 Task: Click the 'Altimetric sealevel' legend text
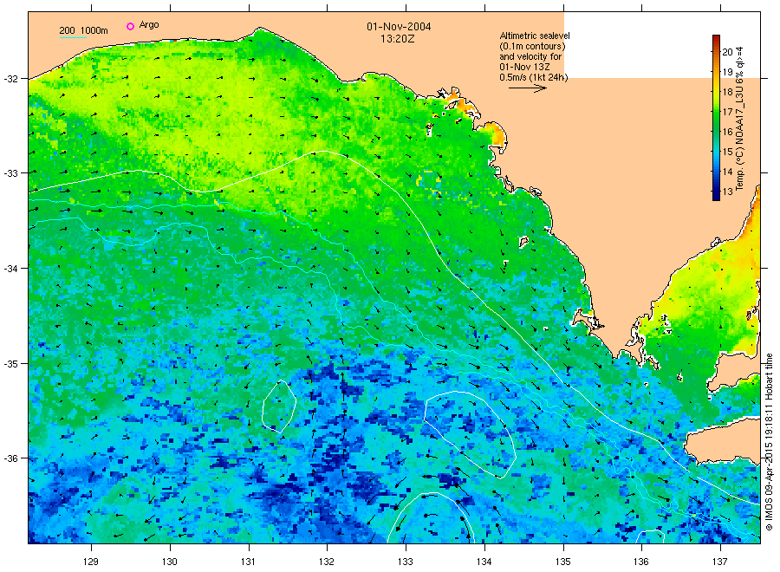(x=535, y=36)
